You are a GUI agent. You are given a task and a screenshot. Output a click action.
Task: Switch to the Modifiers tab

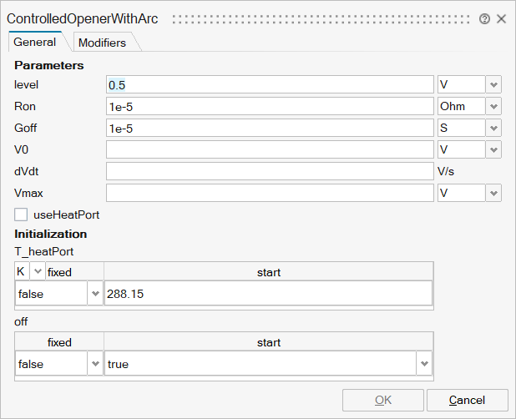point(102,43)
